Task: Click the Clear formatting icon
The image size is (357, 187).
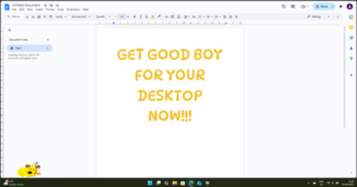Action: click(x=237, y=17)
